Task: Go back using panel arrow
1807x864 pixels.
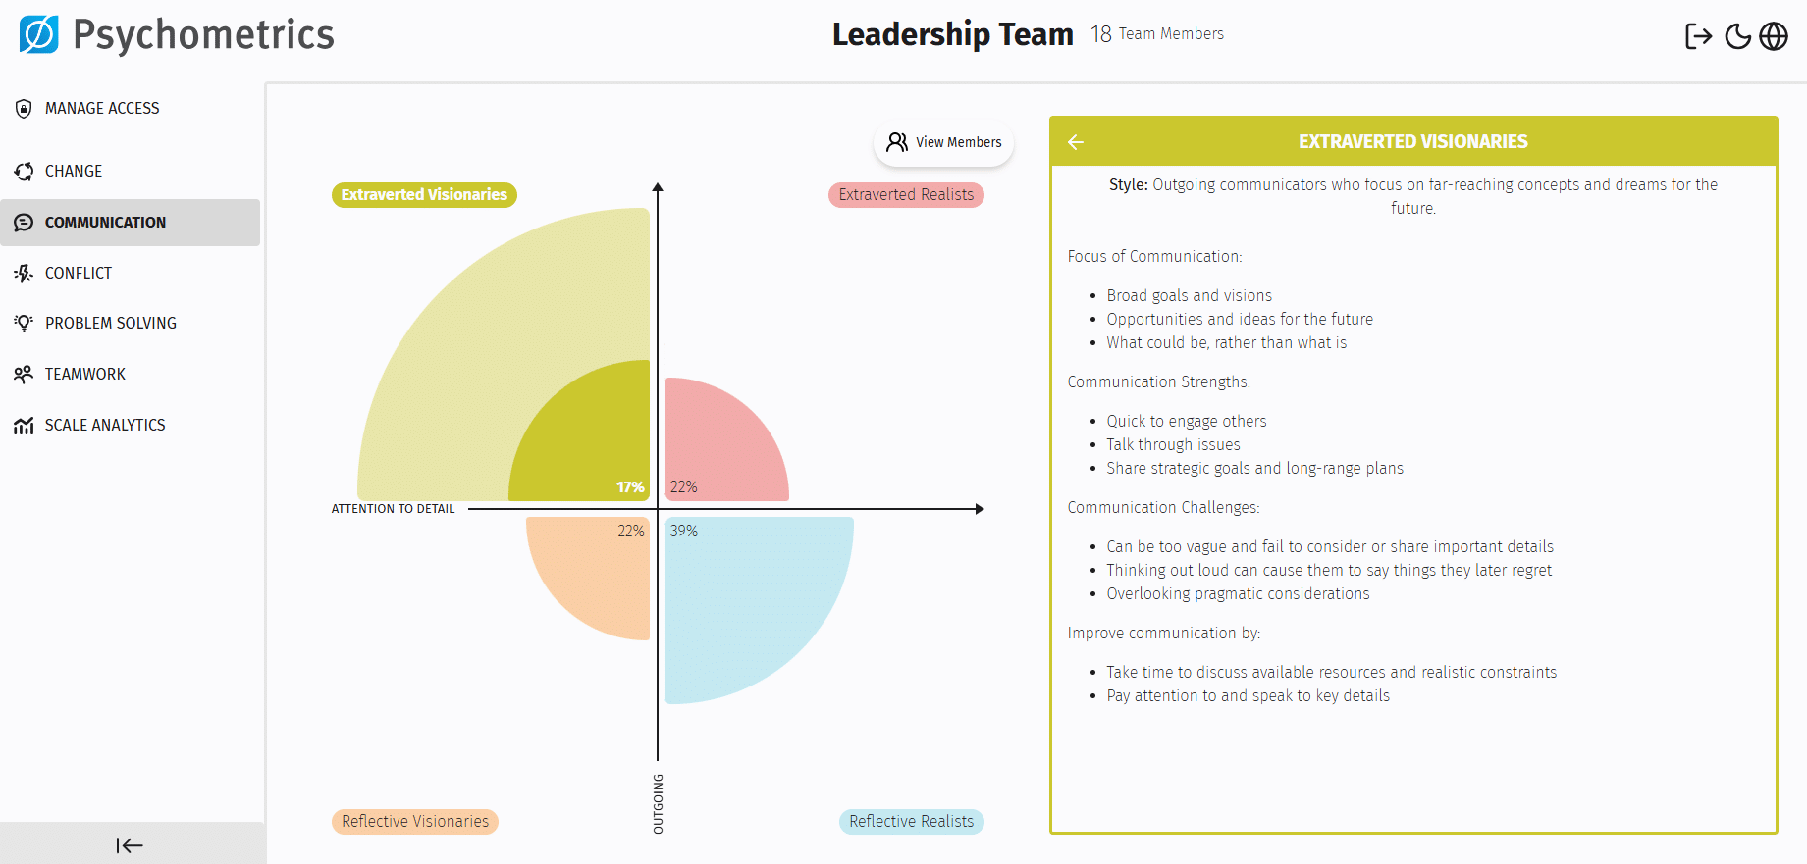Action: [x=1076, y=142]
